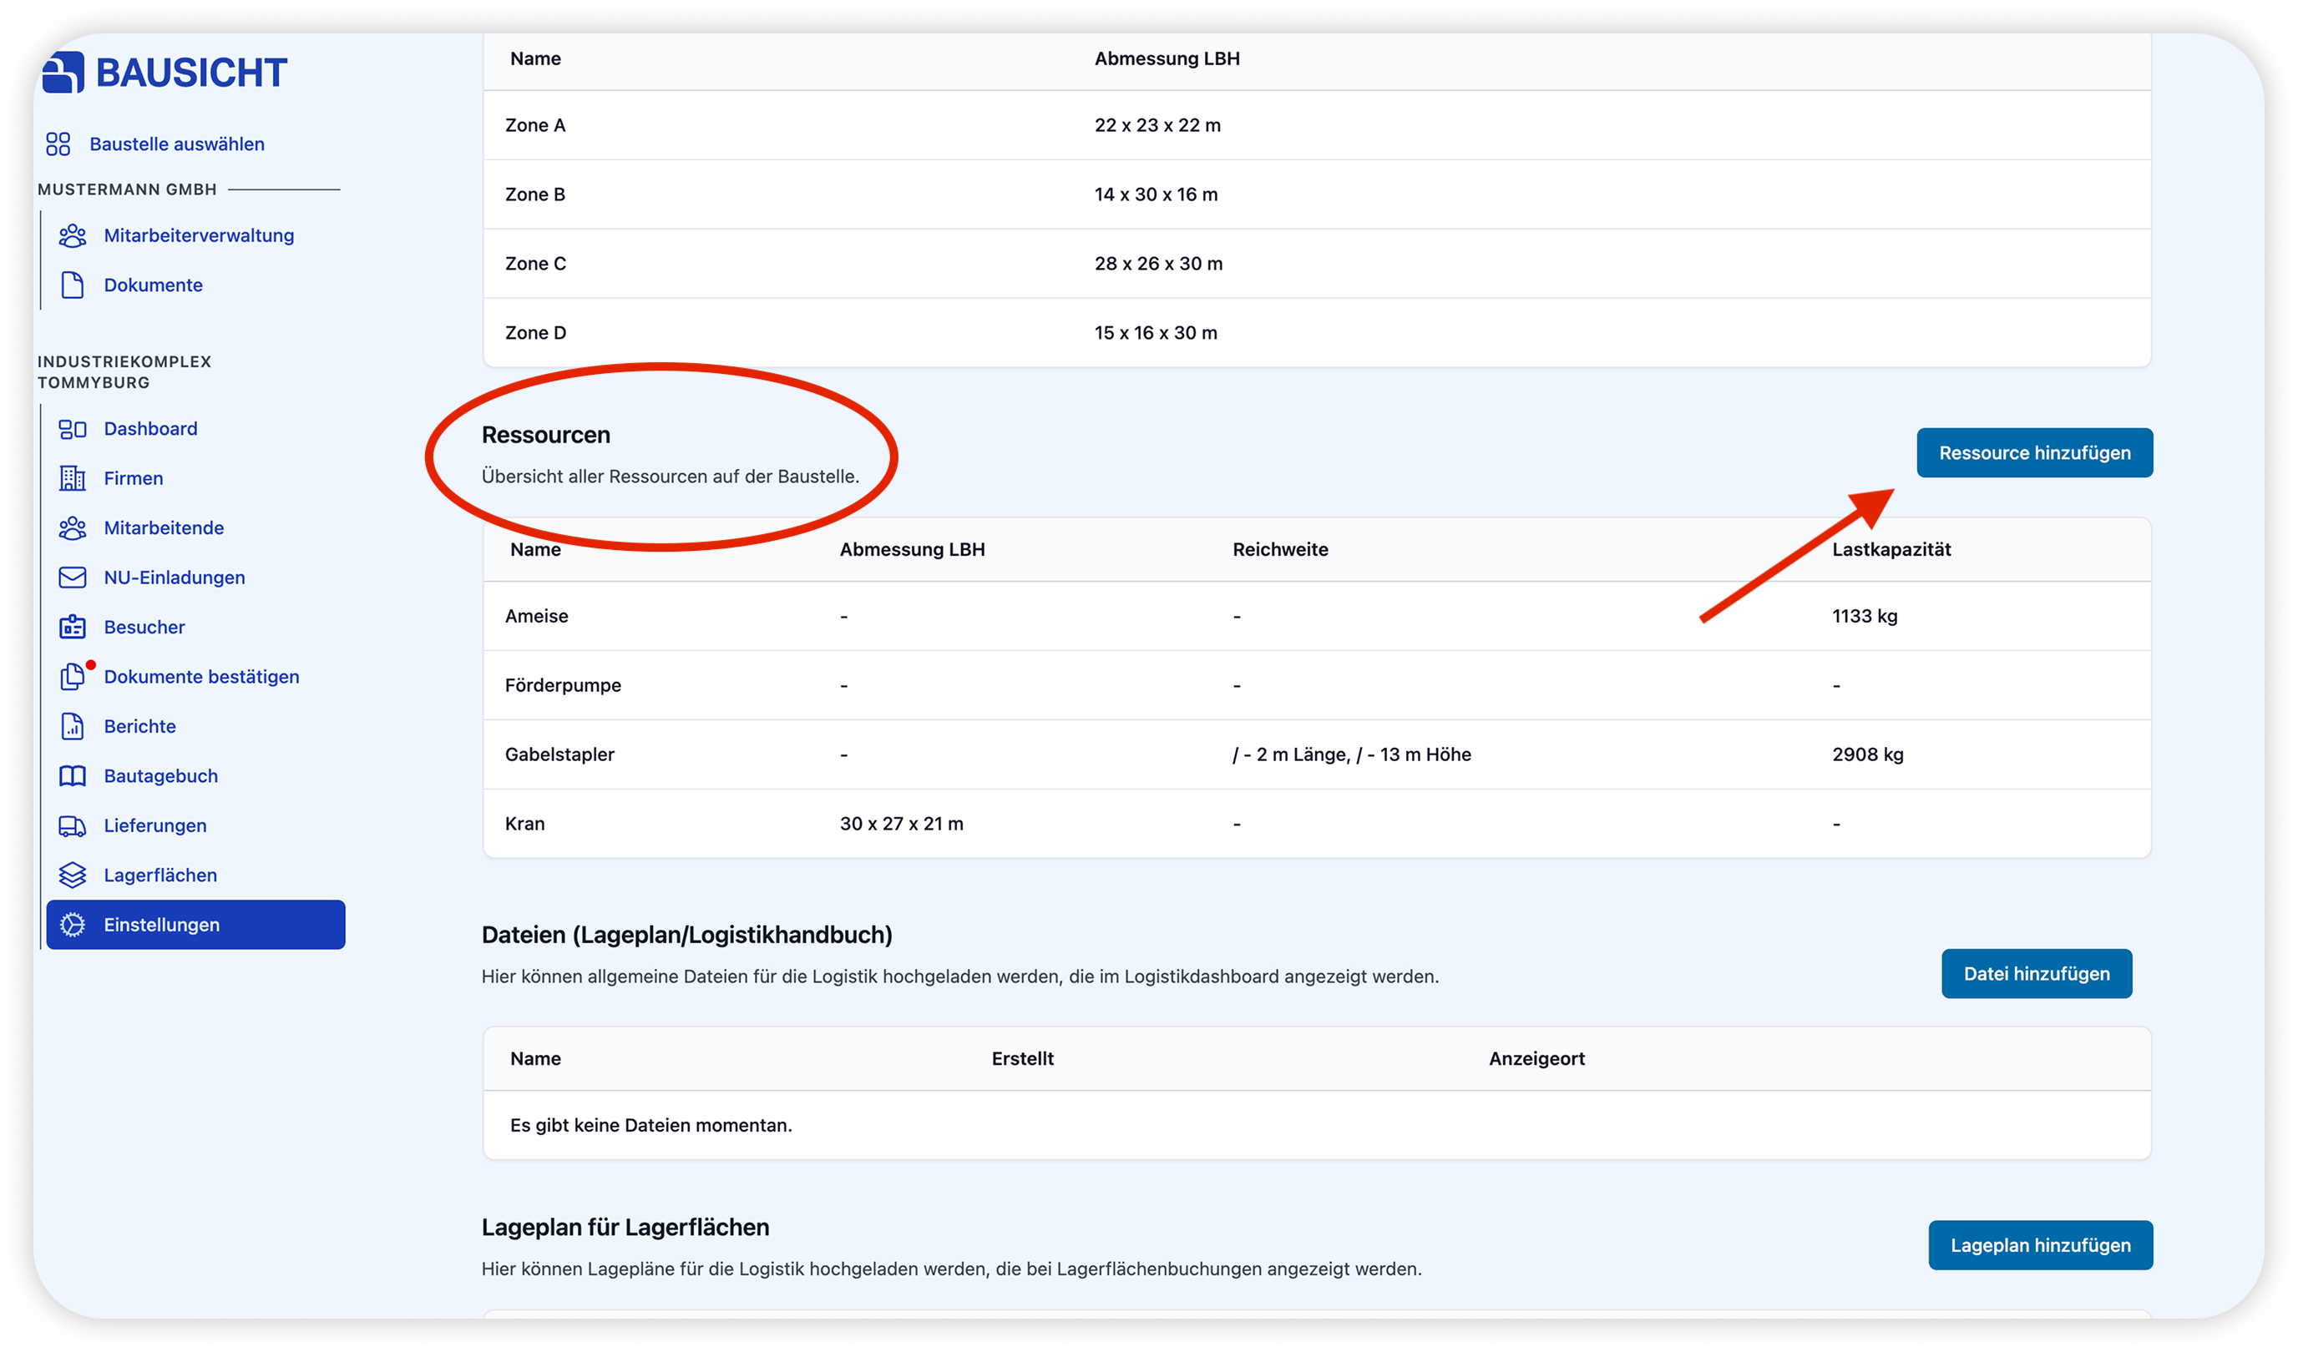Open the Bautagebuch

(160, 776)
